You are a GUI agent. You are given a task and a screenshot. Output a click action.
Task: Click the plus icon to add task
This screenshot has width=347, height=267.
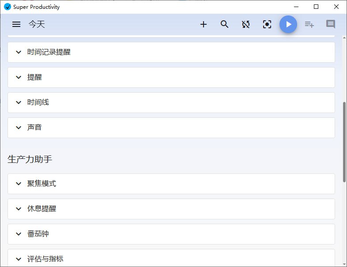(x=203, y=24)
